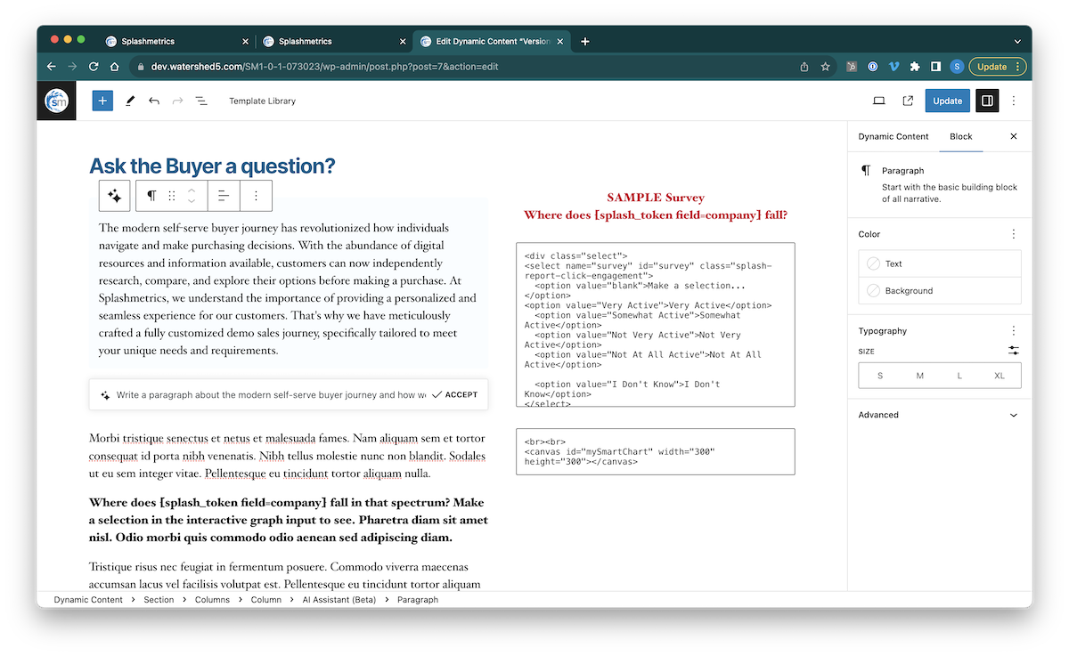
Task: Toggle the Settings sidebar panel icon
Action: coord(987,101)
